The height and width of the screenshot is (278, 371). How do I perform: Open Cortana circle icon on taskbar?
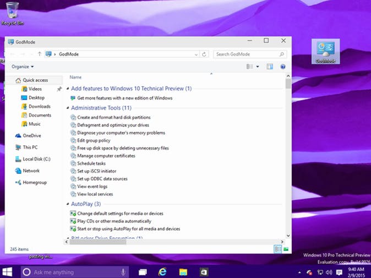click(26, 272)
